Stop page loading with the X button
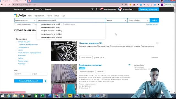The height and width of the screenshot is (99, 176). click(9, 5)
